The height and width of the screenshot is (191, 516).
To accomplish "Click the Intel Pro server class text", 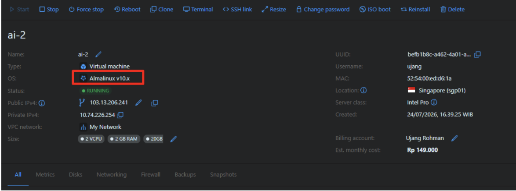I will click(418, 103).
